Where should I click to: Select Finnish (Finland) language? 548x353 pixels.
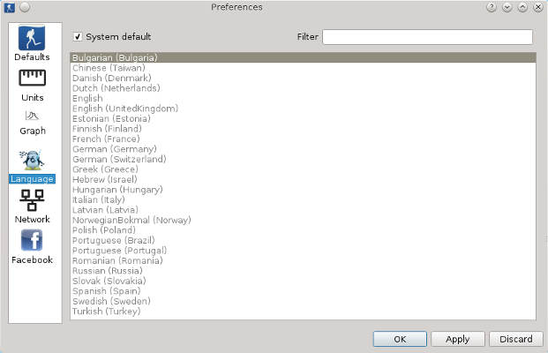point(303,129)
